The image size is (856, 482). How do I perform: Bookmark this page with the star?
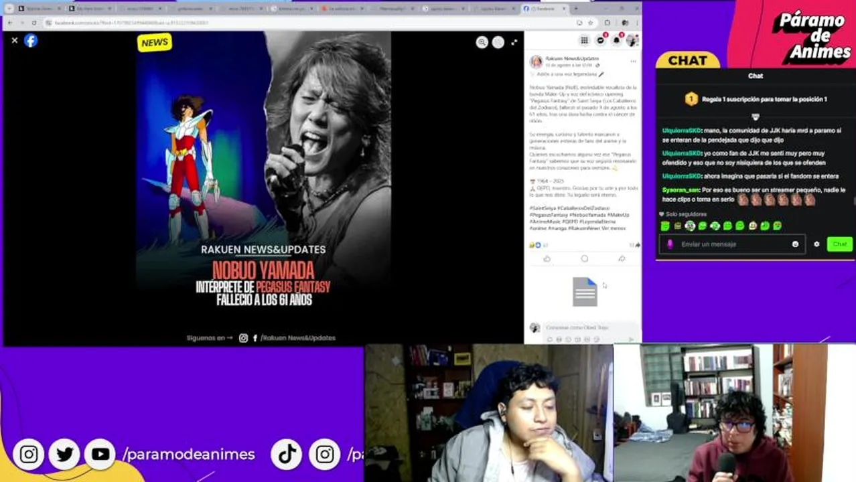pyautogui.click(x=590, y=23)
